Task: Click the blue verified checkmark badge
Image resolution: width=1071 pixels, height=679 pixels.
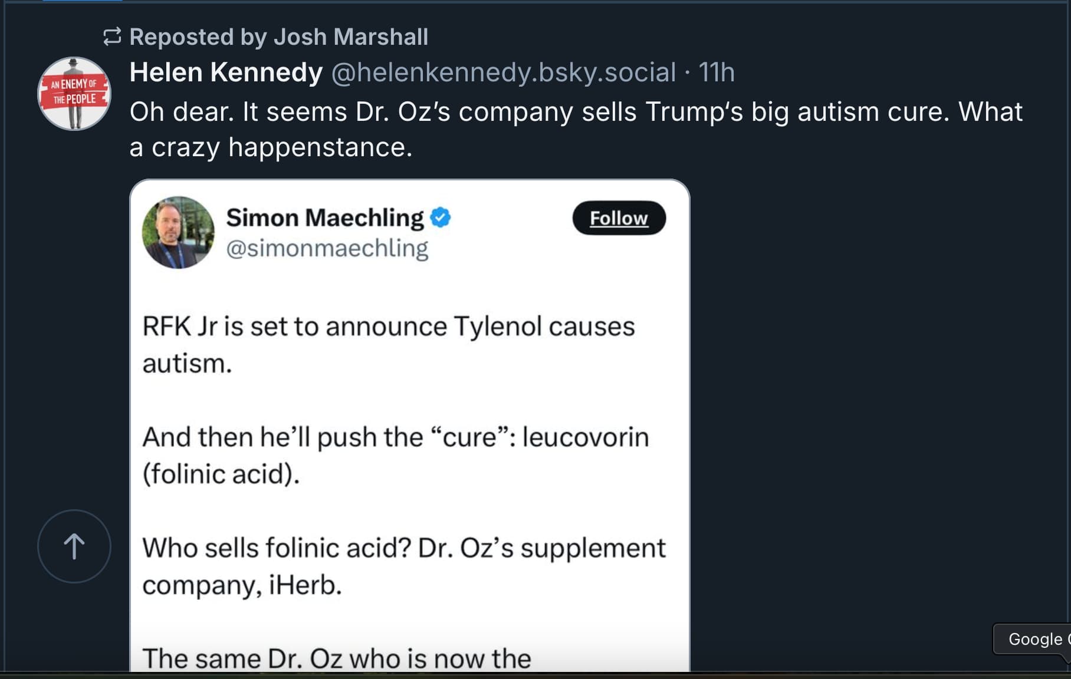Action: coord(441,217)
